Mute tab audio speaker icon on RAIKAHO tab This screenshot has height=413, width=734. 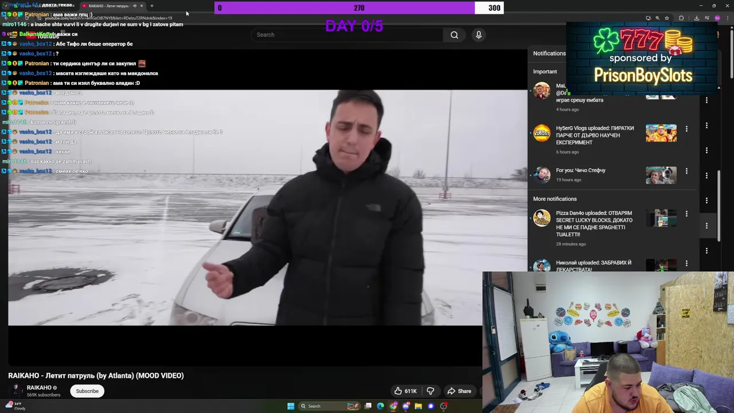click(135, 6)
